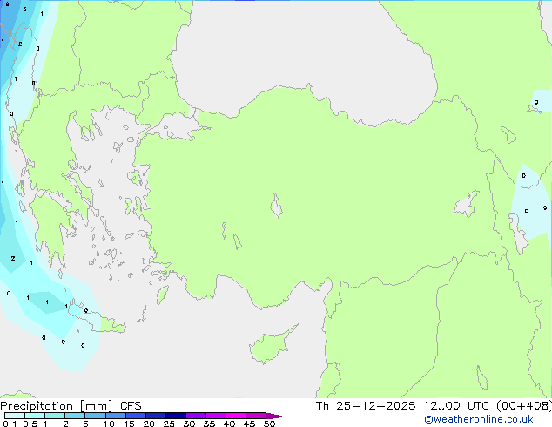Select the 10–15 mm legend color box

[116, 416]
